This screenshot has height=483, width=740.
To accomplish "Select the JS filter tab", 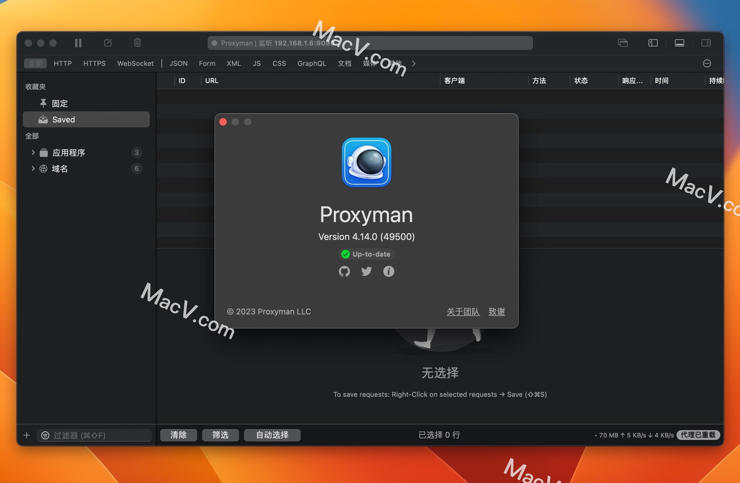I will coord(257,64).
